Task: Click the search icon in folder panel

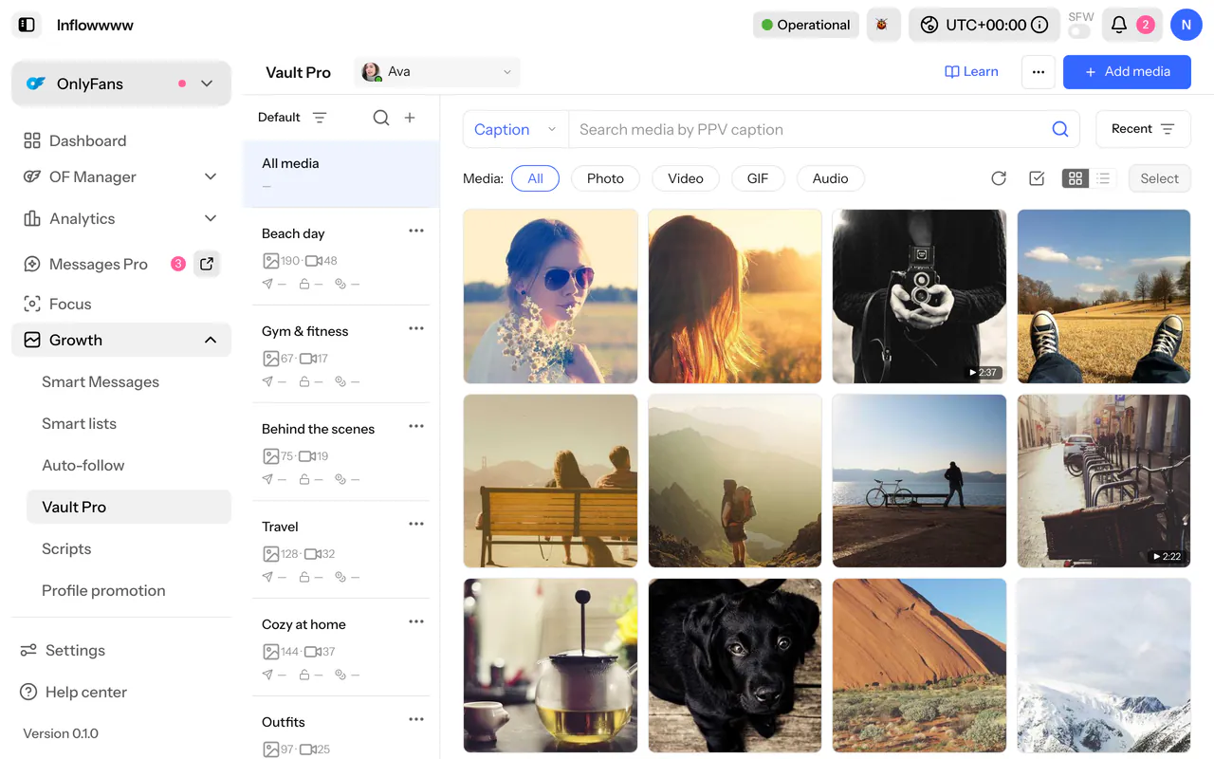Action: [381, 118]
